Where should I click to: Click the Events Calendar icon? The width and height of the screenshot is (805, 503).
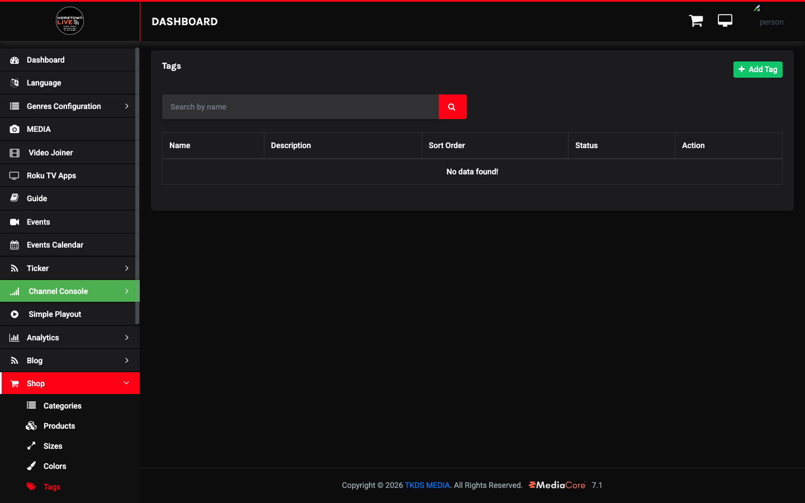coord(15,245)
